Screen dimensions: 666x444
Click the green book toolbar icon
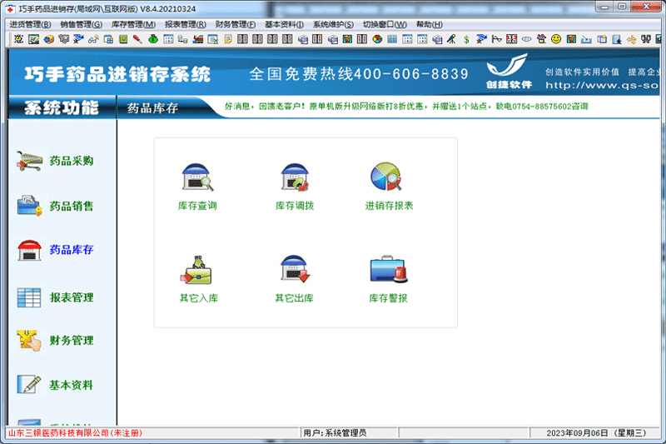pos(123,39)
